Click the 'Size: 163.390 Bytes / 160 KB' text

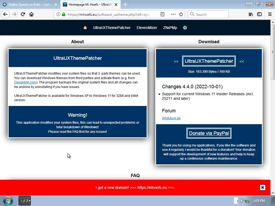209,71
